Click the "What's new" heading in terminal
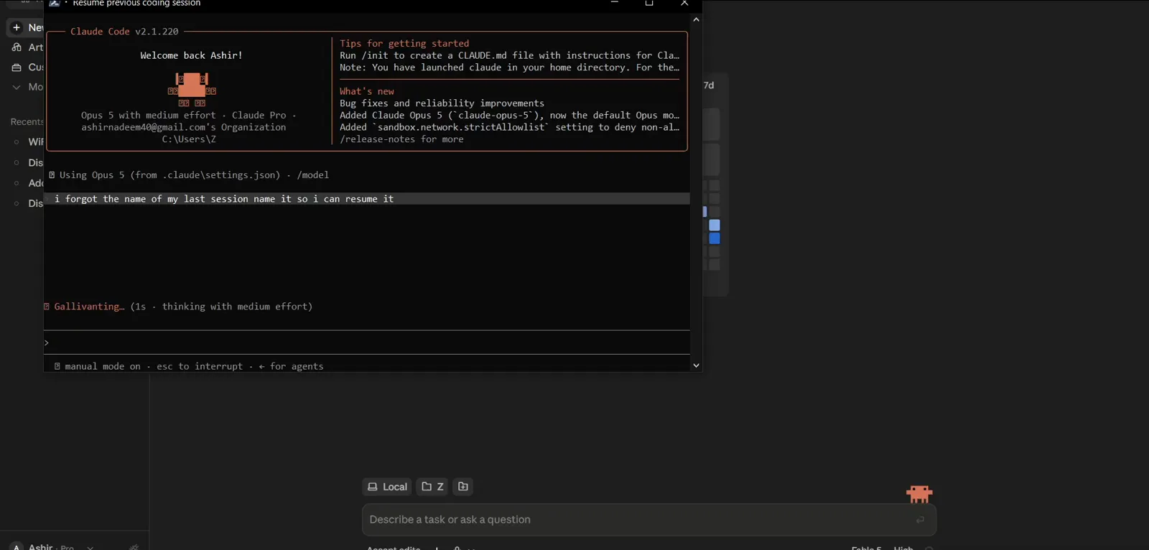Screen dimensions: 1149x550 coord(367,92)
